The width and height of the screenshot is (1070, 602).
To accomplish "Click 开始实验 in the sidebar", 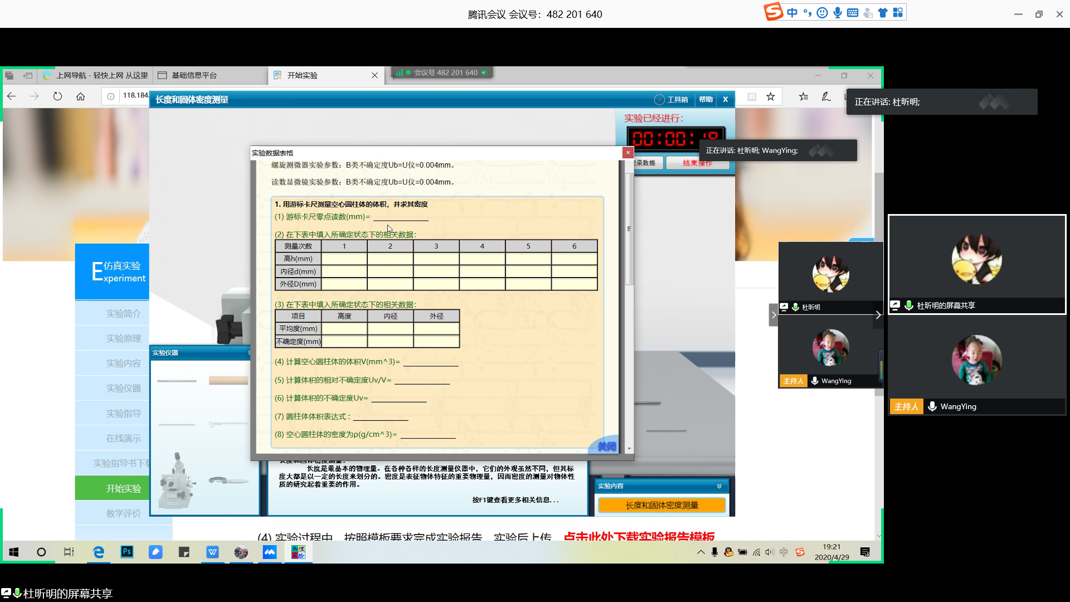I will click(123, 488).
